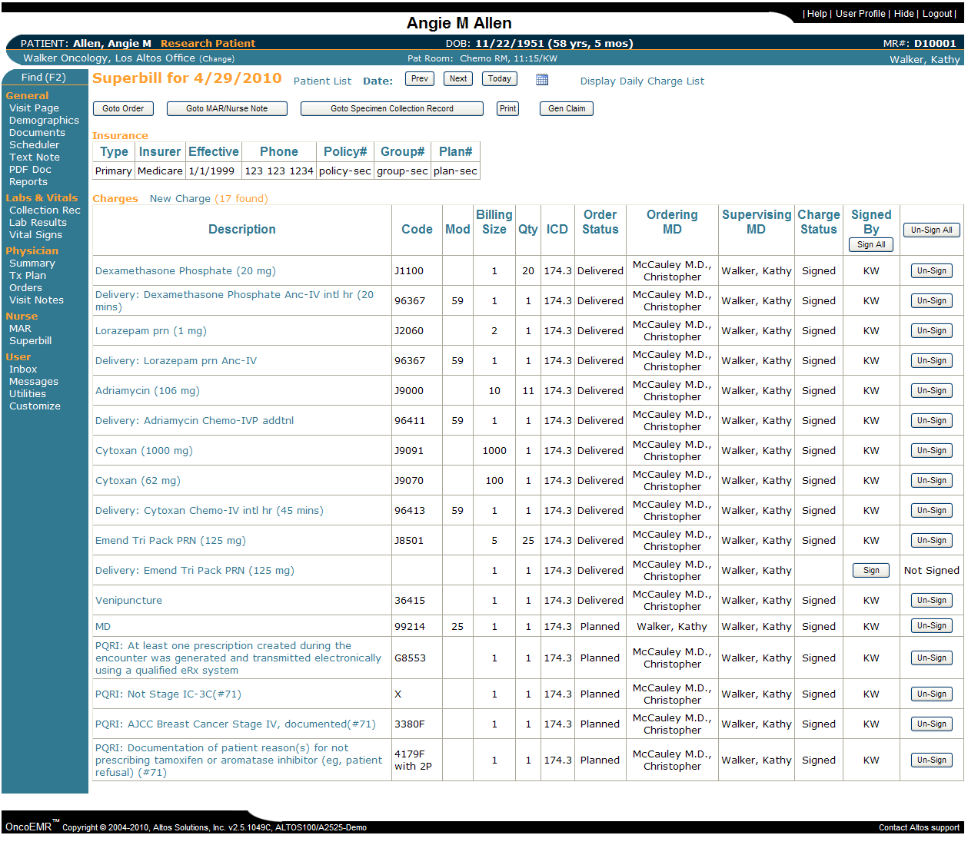Click Un-Sign All above the charge list
Viewport: 968px width, 845px height.
point(931,230)
